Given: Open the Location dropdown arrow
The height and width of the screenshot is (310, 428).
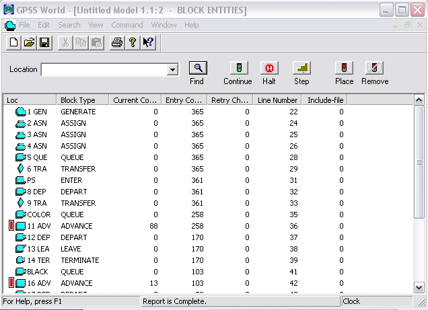Looking at the screenshot, I should click(172, 70).
